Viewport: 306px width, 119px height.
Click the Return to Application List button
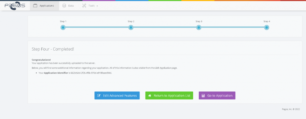click(169, 96)
